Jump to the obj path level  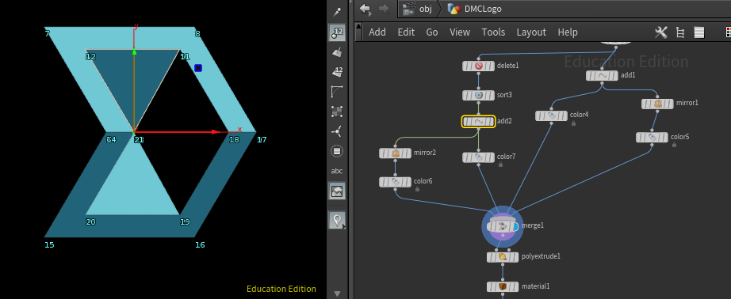[418, 9]
